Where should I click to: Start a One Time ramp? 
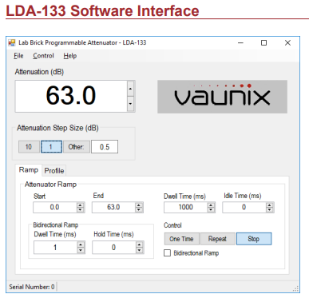[x=181, y=239]
